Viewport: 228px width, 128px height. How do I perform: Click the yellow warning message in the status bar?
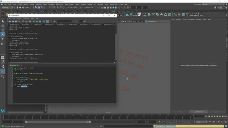click(189, 126)
